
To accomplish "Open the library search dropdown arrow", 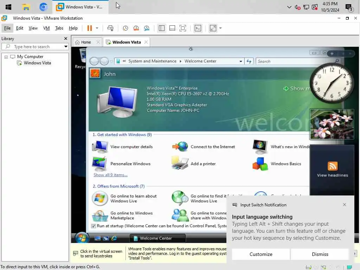I will [66, 47].
